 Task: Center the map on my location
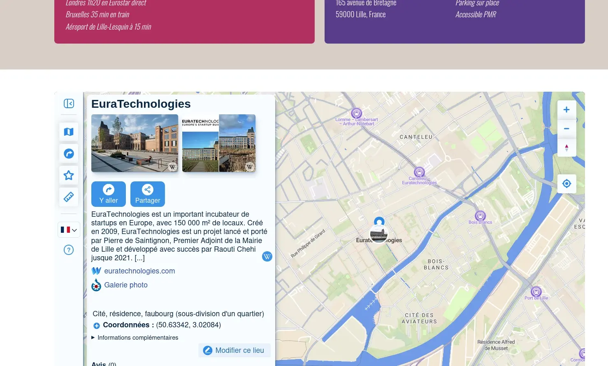(x=566, y=183)
